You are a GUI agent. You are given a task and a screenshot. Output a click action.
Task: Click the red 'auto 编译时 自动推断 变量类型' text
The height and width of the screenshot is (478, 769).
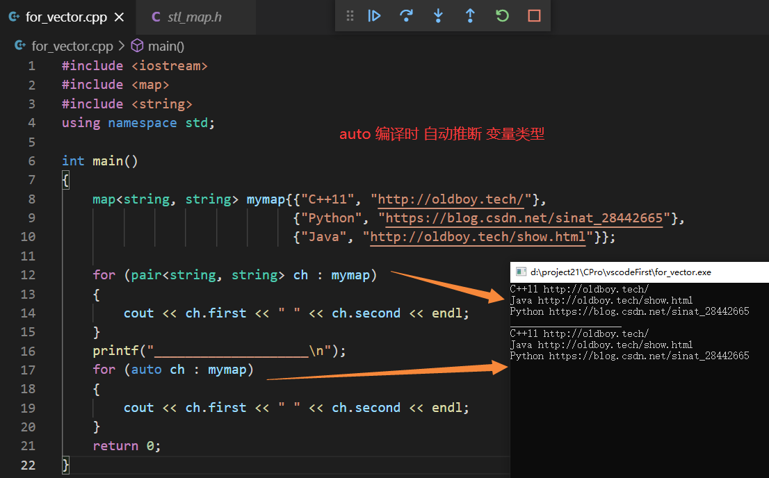tap(442, 134)
